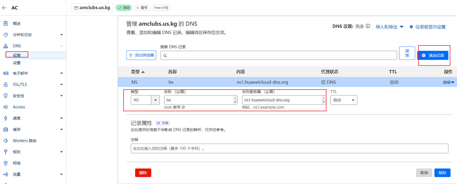Toggle the 星号 star for this domain
The width and height of the screenshot is (457, 184).
[142, 8]
